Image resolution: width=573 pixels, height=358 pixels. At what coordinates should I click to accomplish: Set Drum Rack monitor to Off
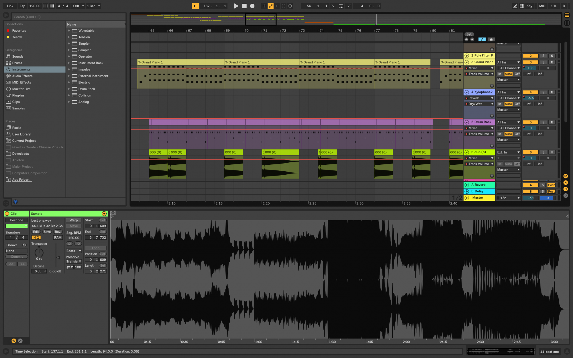[517, 134]
